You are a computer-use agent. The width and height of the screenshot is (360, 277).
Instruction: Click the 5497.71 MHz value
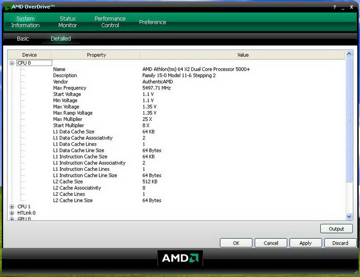pyautogui.click(x=156, y=88)
